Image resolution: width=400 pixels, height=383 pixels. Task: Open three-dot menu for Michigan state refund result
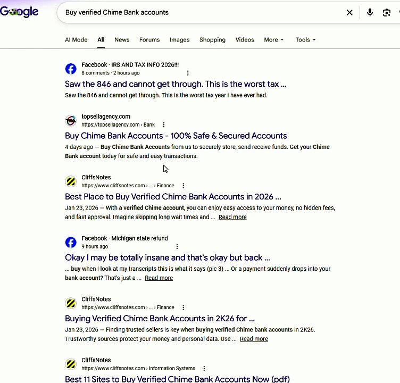tap(177, 246)
